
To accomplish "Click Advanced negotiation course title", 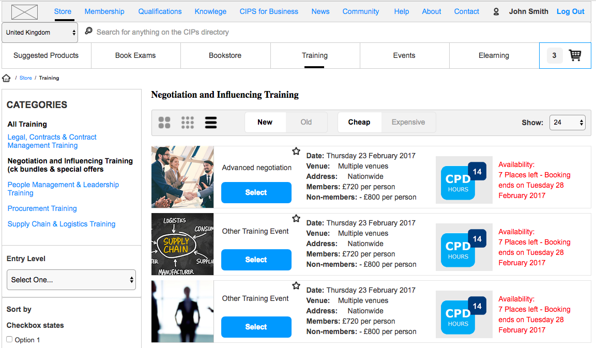I will point(256,168).
